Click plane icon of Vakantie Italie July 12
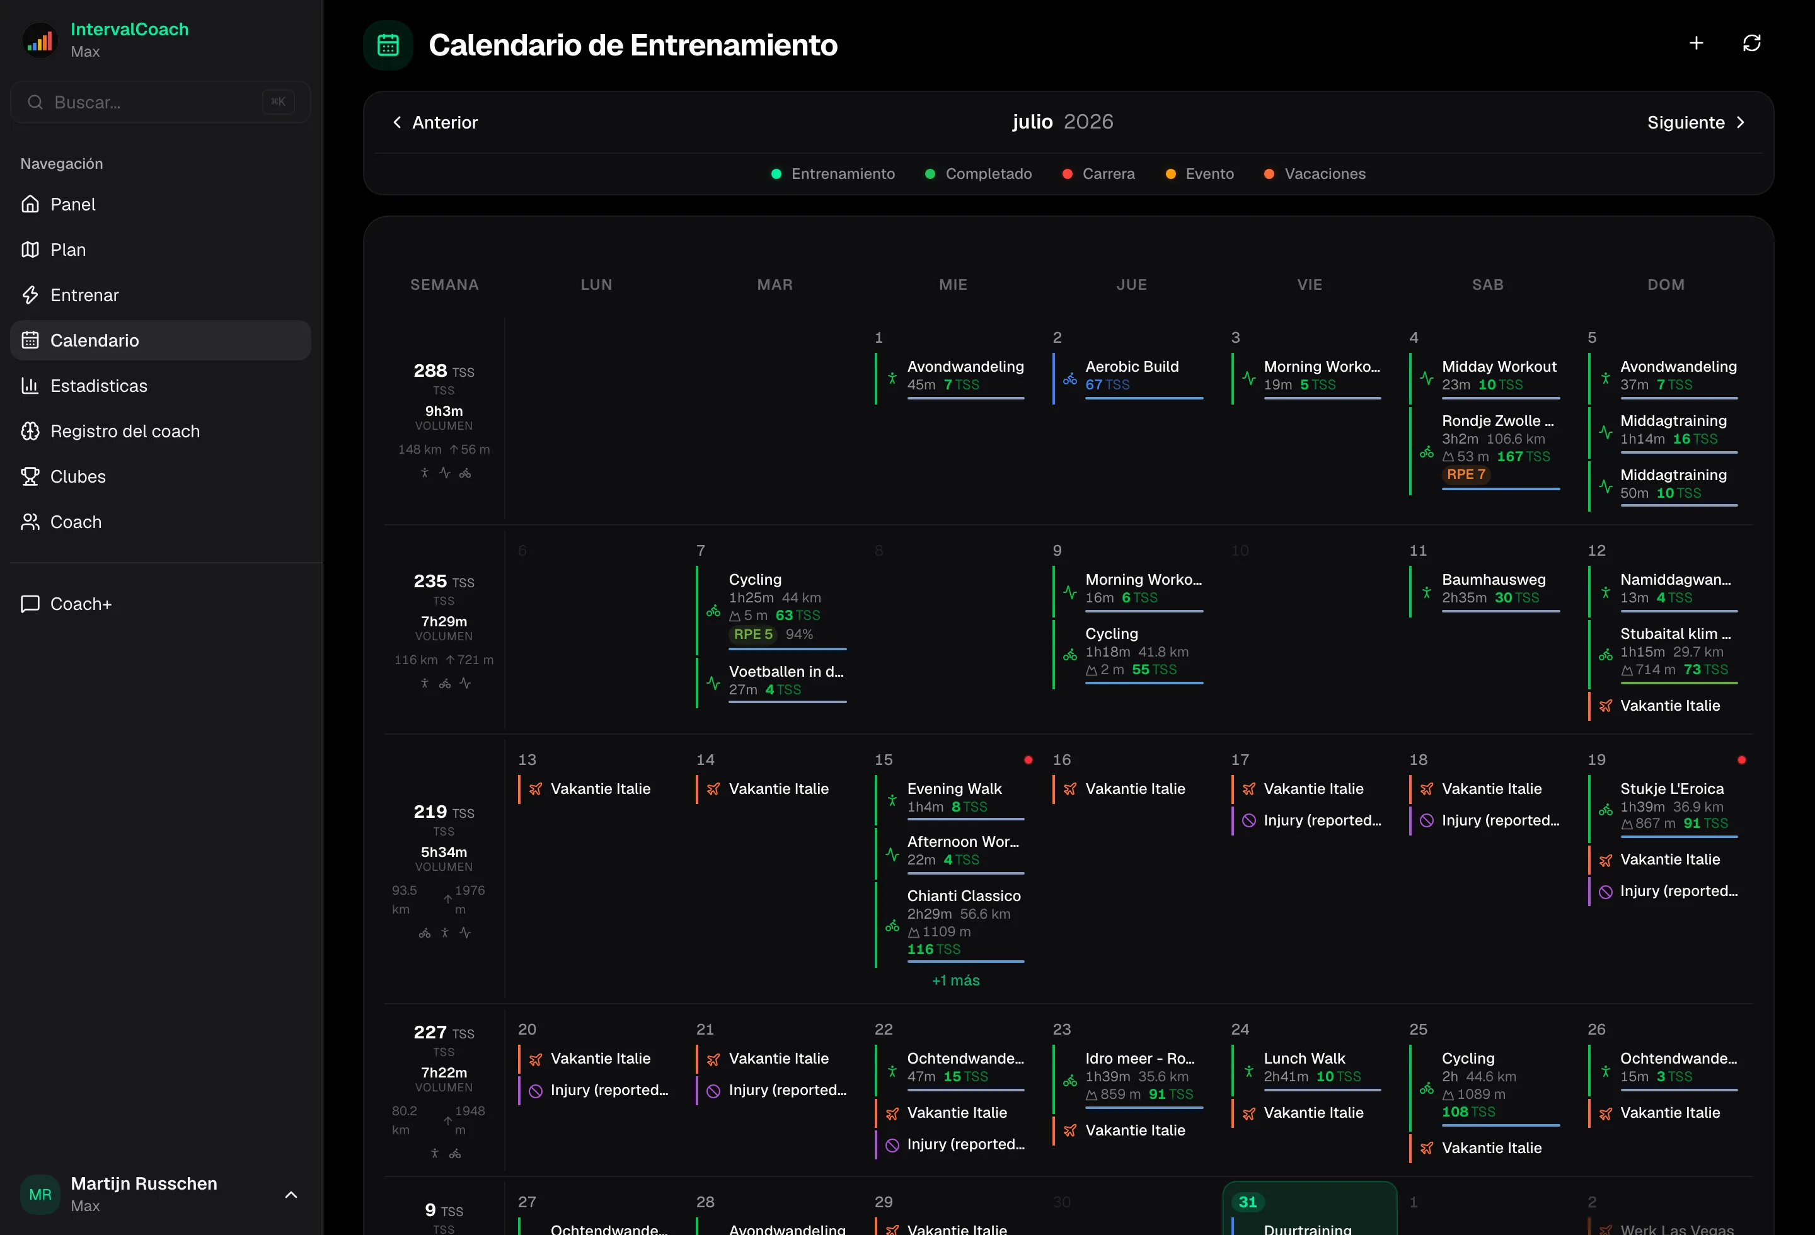1815x1235 pixels. [x=1605, y=706]
